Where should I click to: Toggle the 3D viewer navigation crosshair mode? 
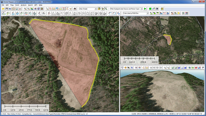[x=122, y=68]
